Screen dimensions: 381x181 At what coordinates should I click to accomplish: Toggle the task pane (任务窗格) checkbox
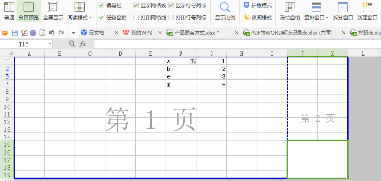click(101, 18)
